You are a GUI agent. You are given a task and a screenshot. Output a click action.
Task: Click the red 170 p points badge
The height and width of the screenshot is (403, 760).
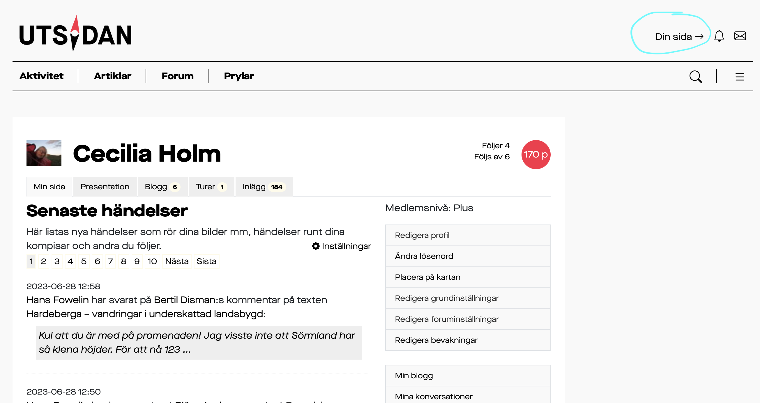tap(535, 154)
